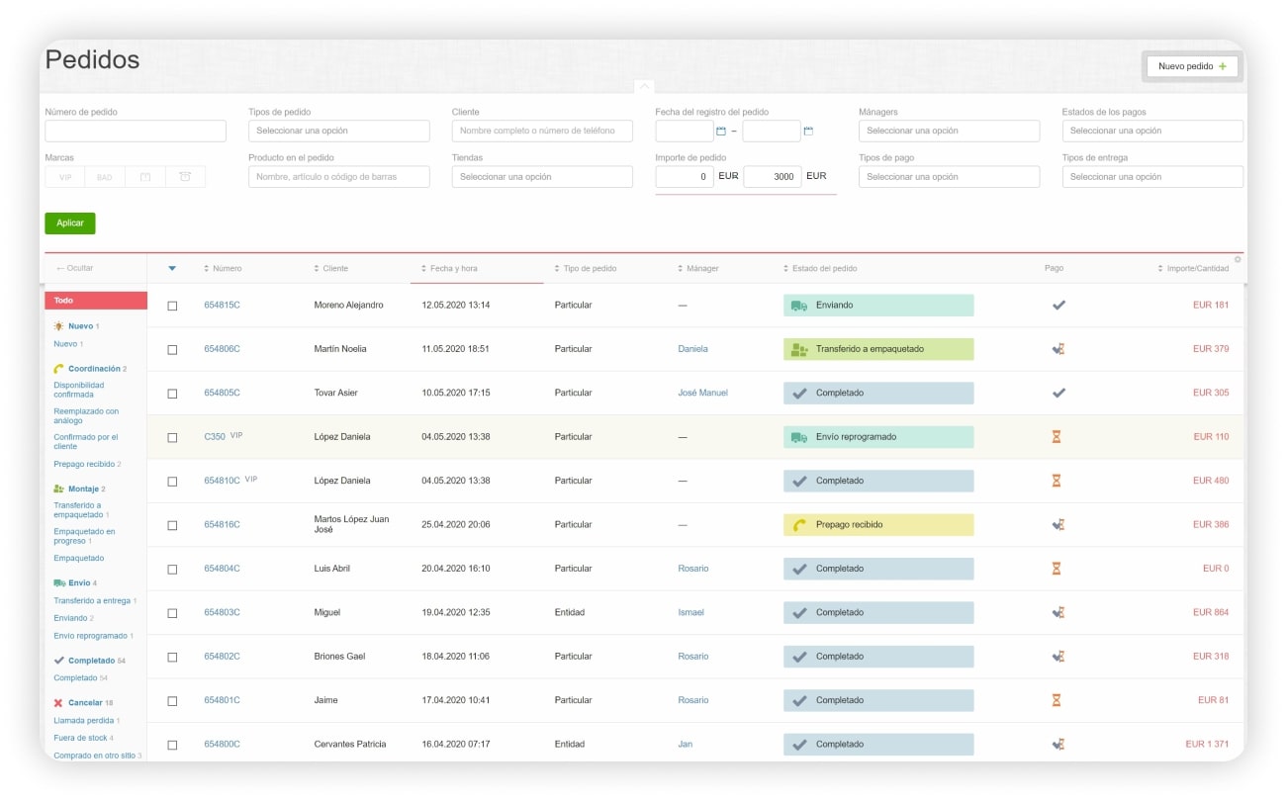Change the Enviando status of order 654815C

point(878,306)
